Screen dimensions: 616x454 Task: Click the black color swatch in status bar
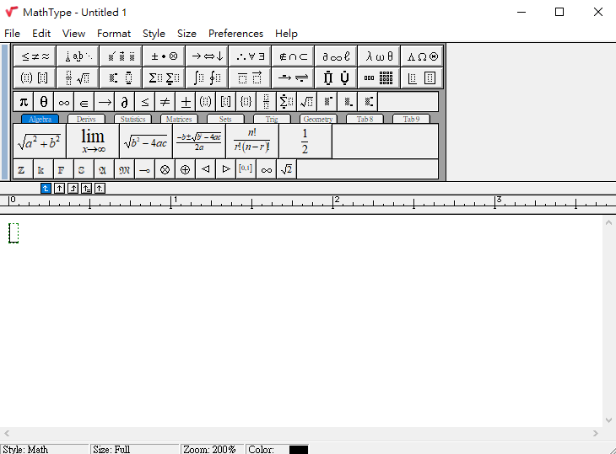pyautogui.click(x=299, y=449)
